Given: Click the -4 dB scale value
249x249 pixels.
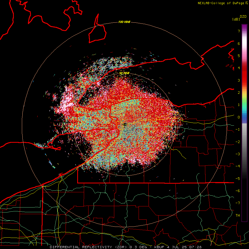Looking at the screenshot, I should [238, 166].
